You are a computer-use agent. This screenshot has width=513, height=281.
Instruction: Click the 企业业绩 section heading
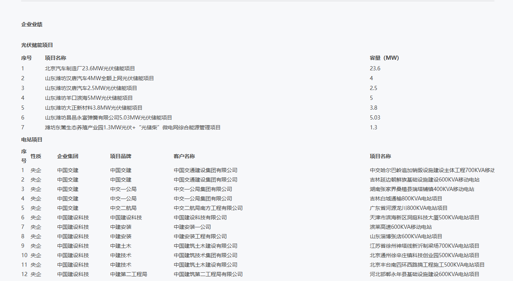tap(32, 24)
